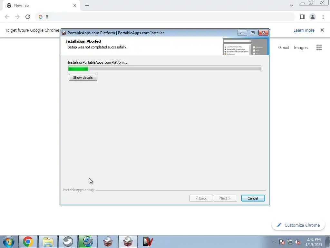Viewport: 330px width, 248px height.
Task: Click the taskbar clock showing 2:41 PM
Action: [x=314, y=242]
